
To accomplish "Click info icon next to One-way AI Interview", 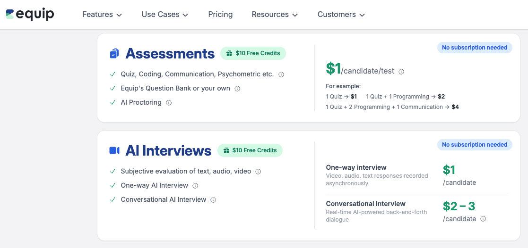I will coord(195,186).
